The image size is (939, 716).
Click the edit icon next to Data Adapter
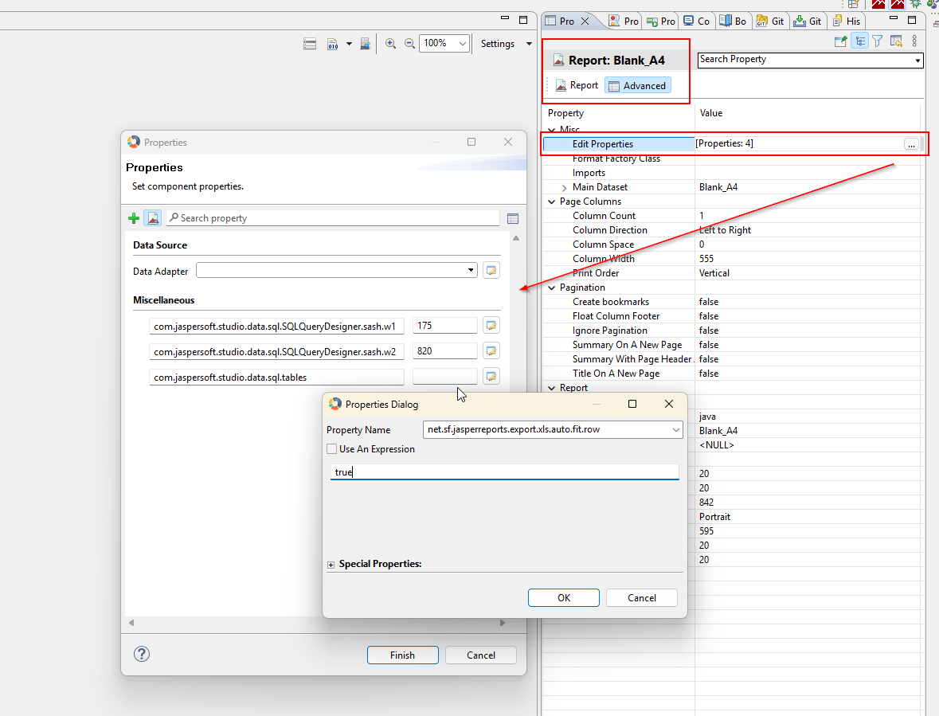(491, 271)
